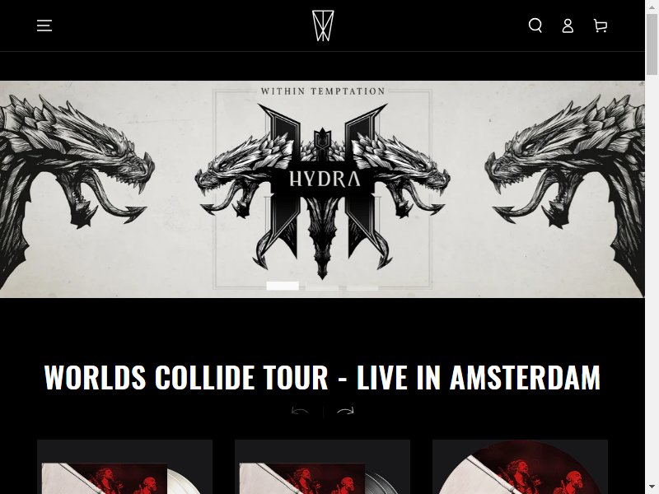Viewport: 659px width, 494px height.
Task: Open the third product picture disc
Action: pos(520,467)
